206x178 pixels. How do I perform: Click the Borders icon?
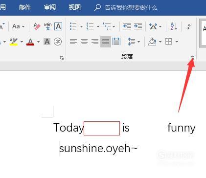169,42
